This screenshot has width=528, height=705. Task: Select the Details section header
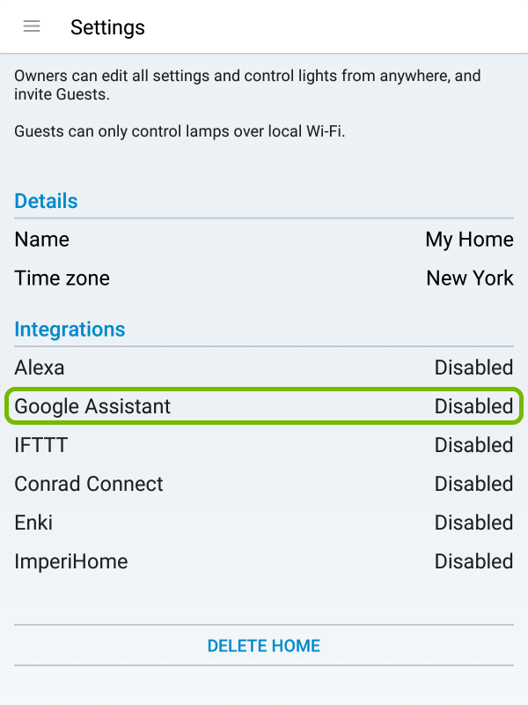point(45,201)
